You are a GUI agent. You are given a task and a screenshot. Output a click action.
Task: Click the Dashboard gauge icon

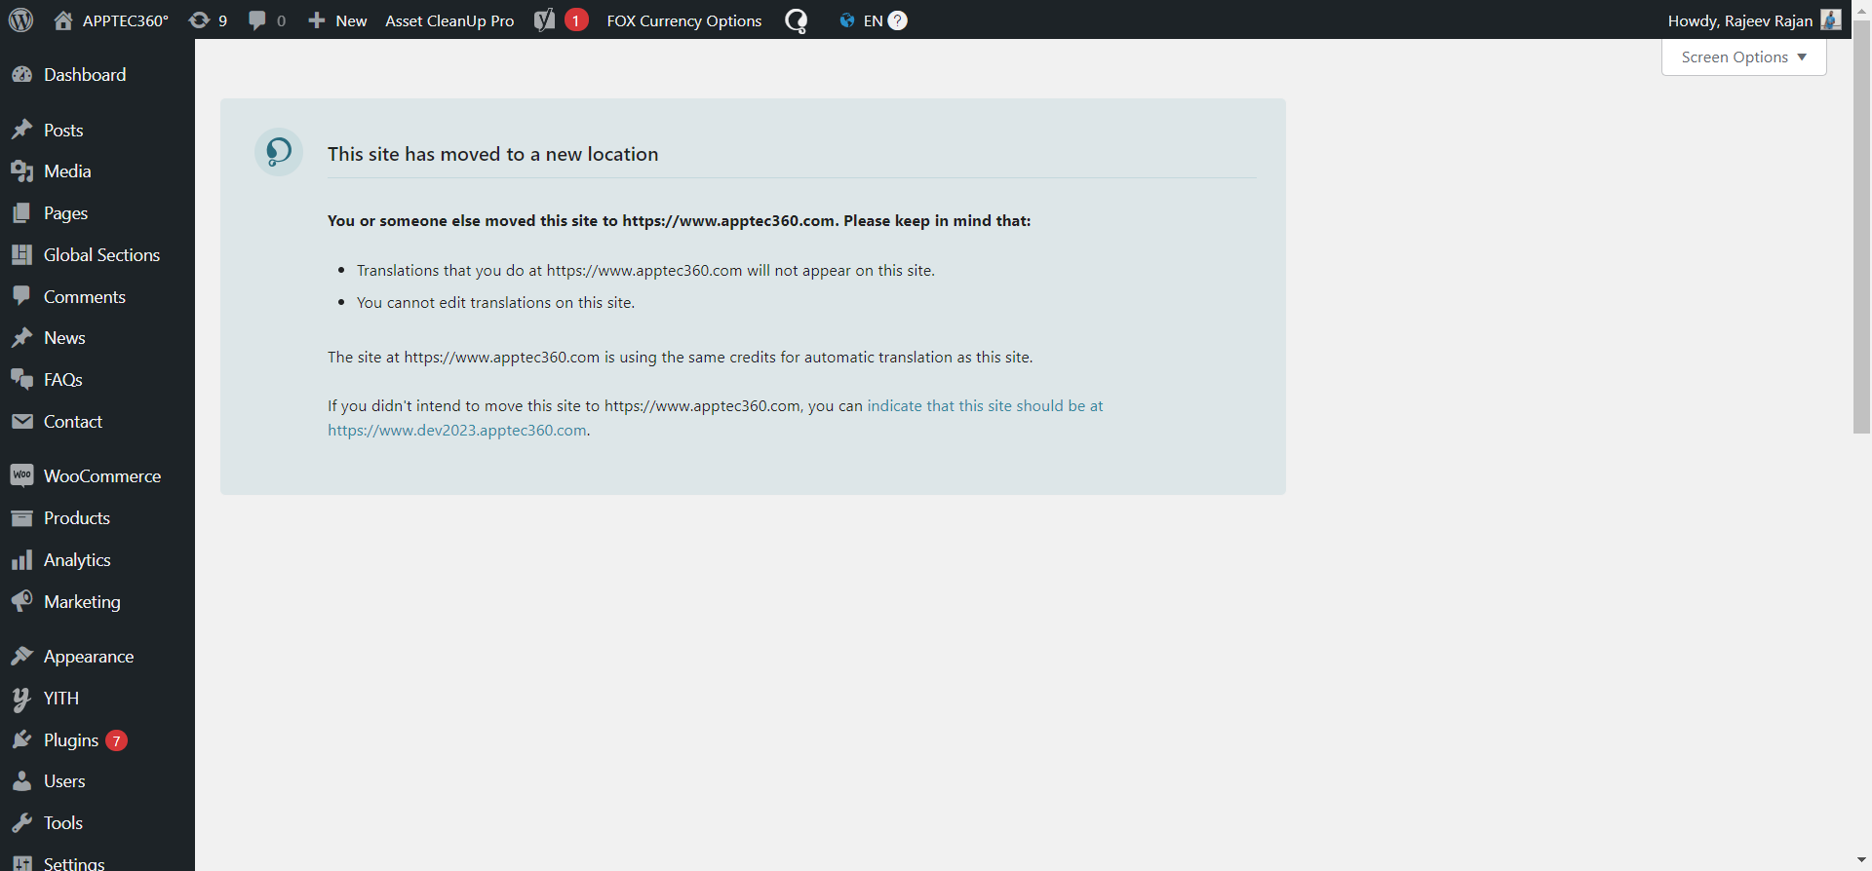tap(22, 75)
